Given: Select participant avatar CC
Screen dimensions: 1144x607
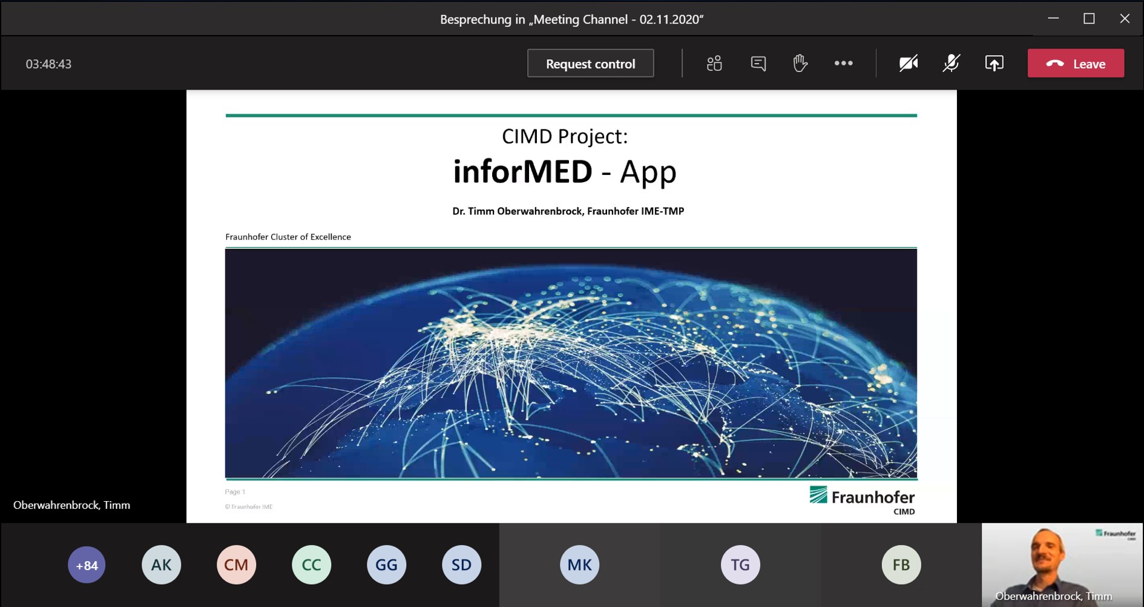Looking at the screenshot, I should tap(311, 565).
